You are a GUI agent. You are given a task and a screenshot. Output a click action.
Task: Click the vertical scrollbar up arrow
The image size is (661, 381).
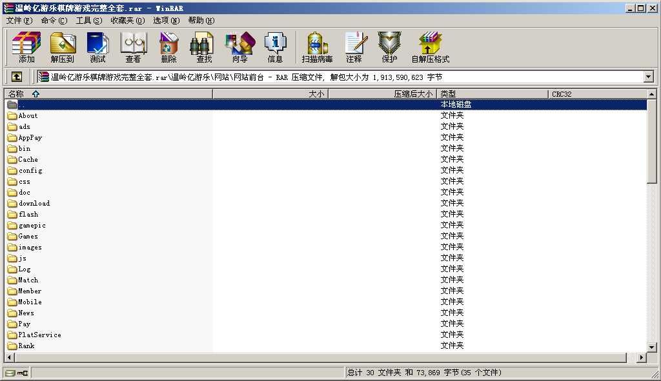click(x=652, y=94)
